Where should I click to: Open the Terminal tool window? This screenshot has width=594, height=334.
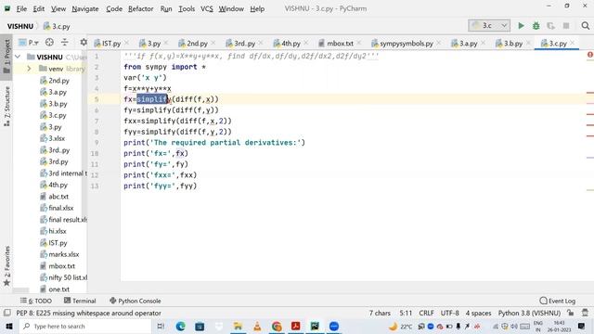click(x=80, y=301)
